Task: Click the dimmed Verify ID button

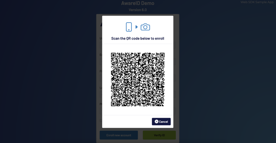Action: coord(159,135)
